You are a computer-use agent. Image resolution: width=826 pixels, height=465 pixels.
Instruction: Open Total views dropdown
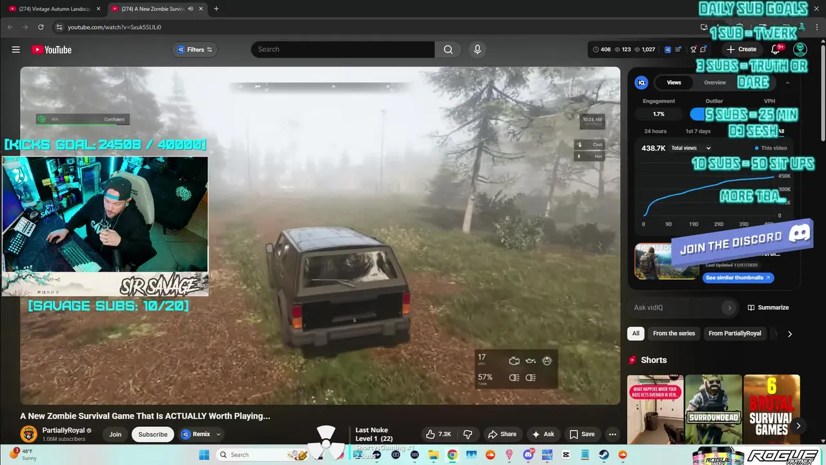click(690, 148)
